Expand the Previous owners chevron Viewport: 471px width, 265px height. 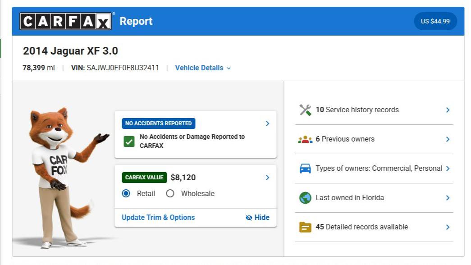[448, 139]
